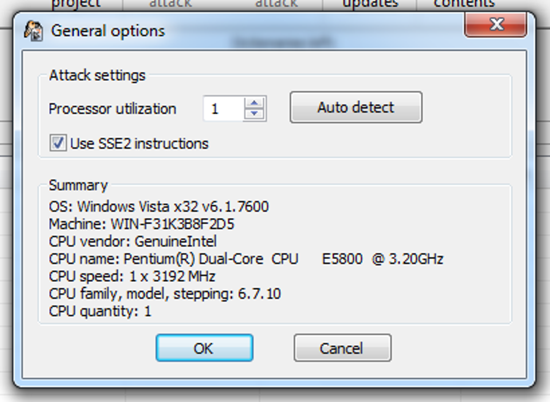Confirm settings with the OK button
This screenshot has height=402, width=550.
(204, 348)
